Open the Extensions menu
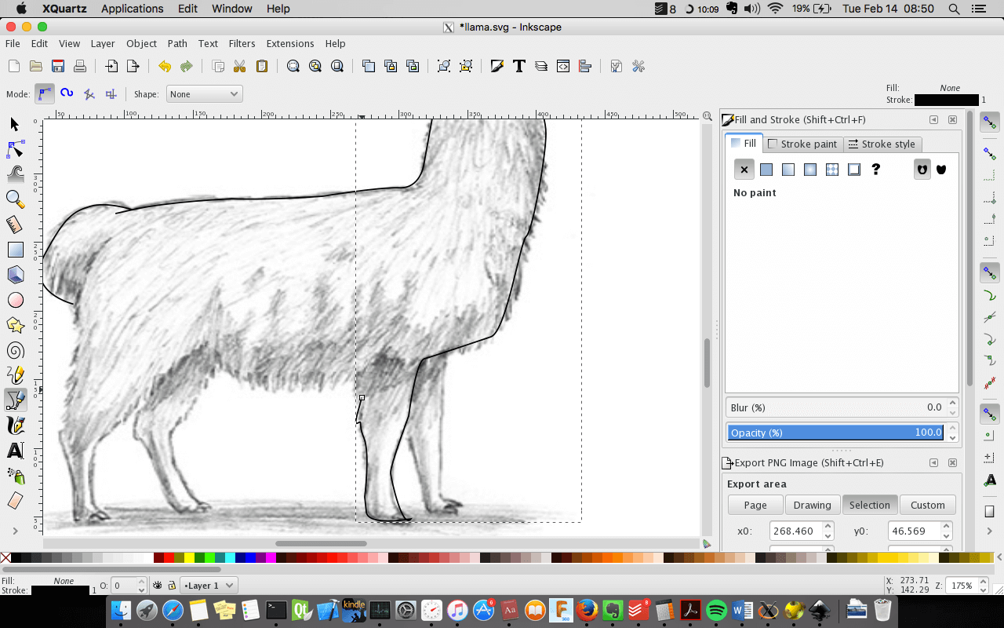Image resolution: width=1004 pixels, height=628 pixels. click(289, 44)
